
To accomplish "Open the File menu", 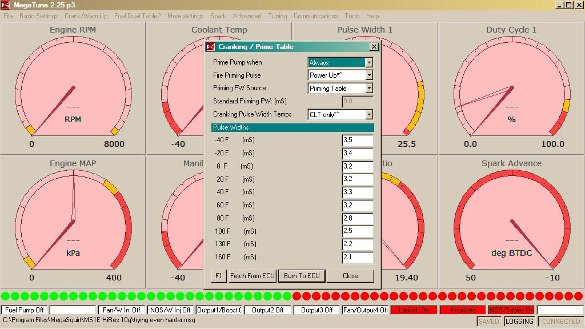I will point(8,16).
